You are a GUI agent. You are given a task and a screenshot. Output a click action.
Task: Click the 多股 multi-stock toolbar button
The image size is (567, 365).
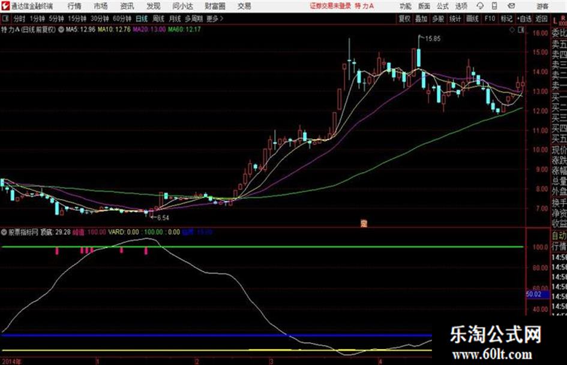tap(438, 19)
